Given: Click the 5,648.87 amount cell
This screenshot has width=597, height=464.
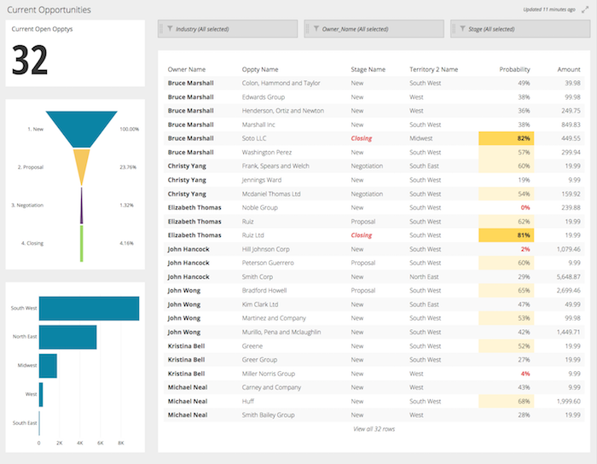Looking at the screenshot, I should [569, 276].
